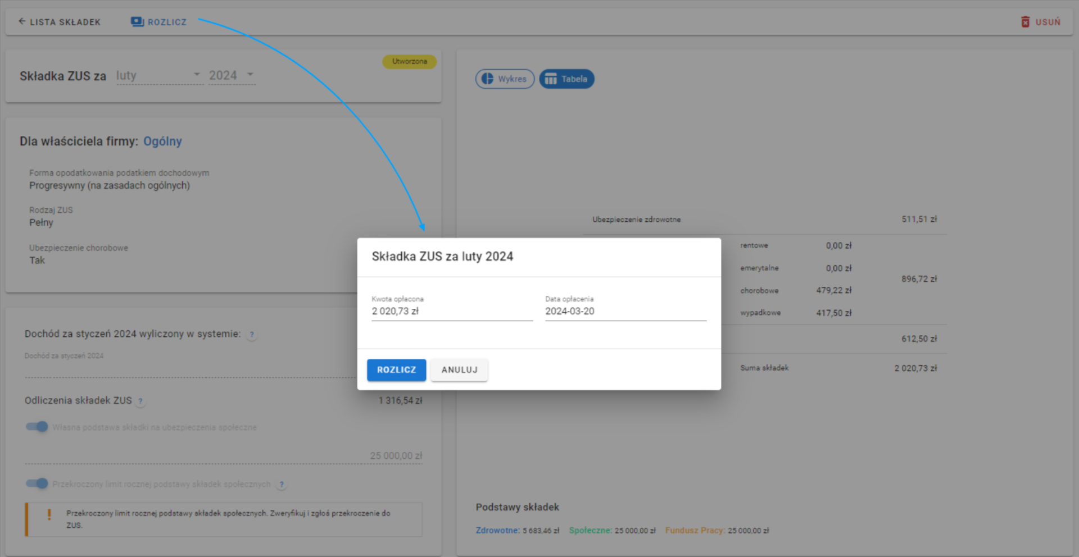Click the trash icon beside Usuń
Image resolution: width=1079 pixels, height=557 pixels.
(x=1026, y=22)
